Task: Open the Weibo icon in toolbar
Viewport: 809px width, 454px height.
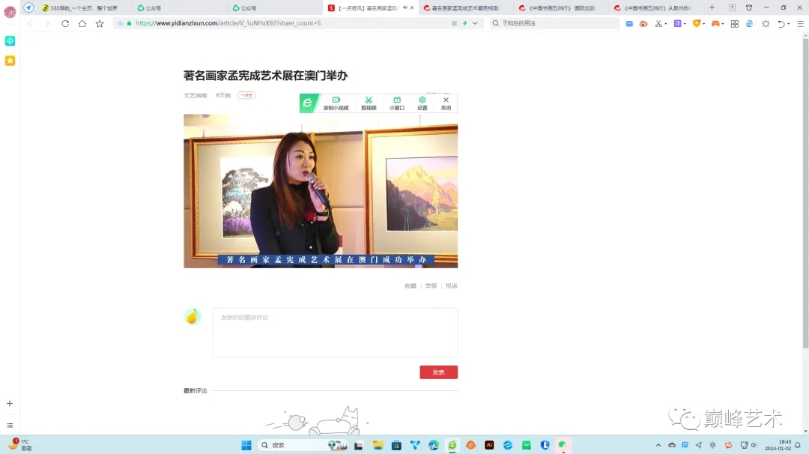Action: click(x=643, y=23)
